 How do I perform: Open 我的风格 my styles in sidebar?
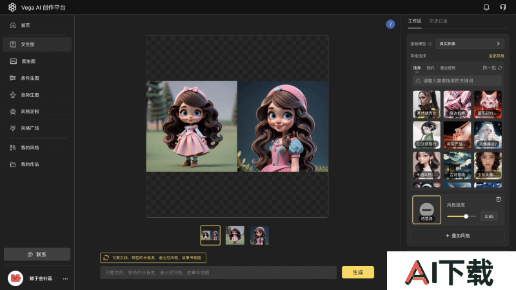tap(37, 148)
